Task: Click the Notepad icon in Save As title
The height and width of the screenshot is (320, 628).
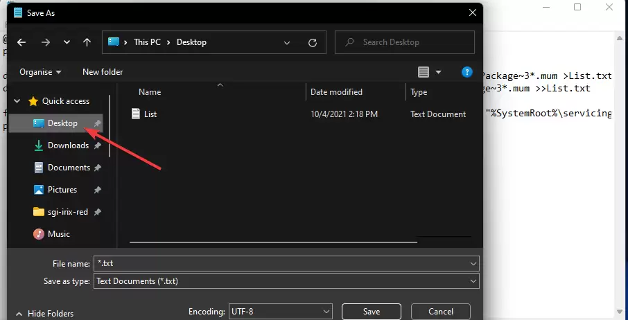Action: [18, 12]
